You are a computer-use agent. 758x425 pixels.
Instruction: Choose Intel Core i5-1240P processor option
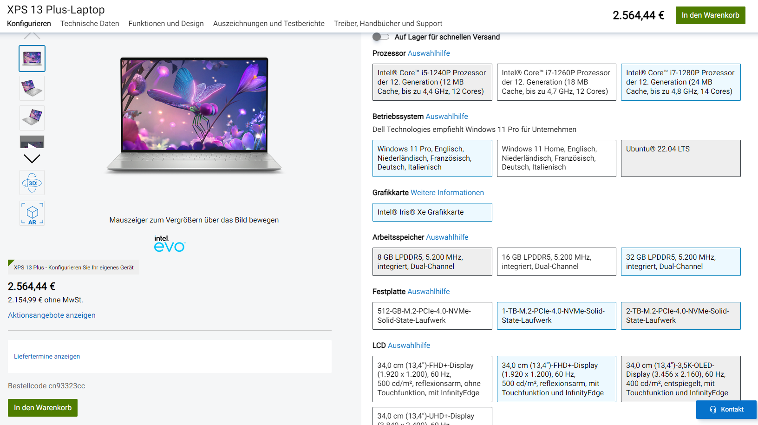click(x=432, y=82)
